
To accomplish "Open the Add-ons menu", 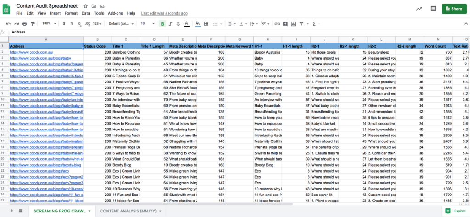I will click(115, 13).
